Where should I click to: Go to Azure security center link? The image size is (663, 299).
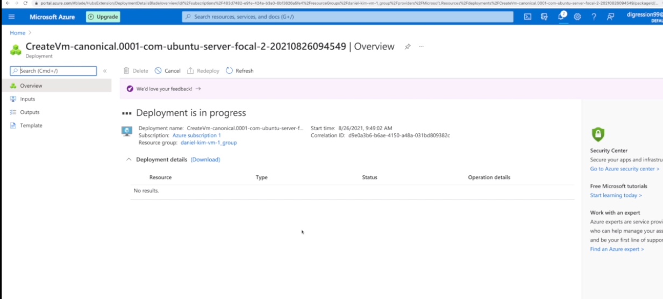624,169
